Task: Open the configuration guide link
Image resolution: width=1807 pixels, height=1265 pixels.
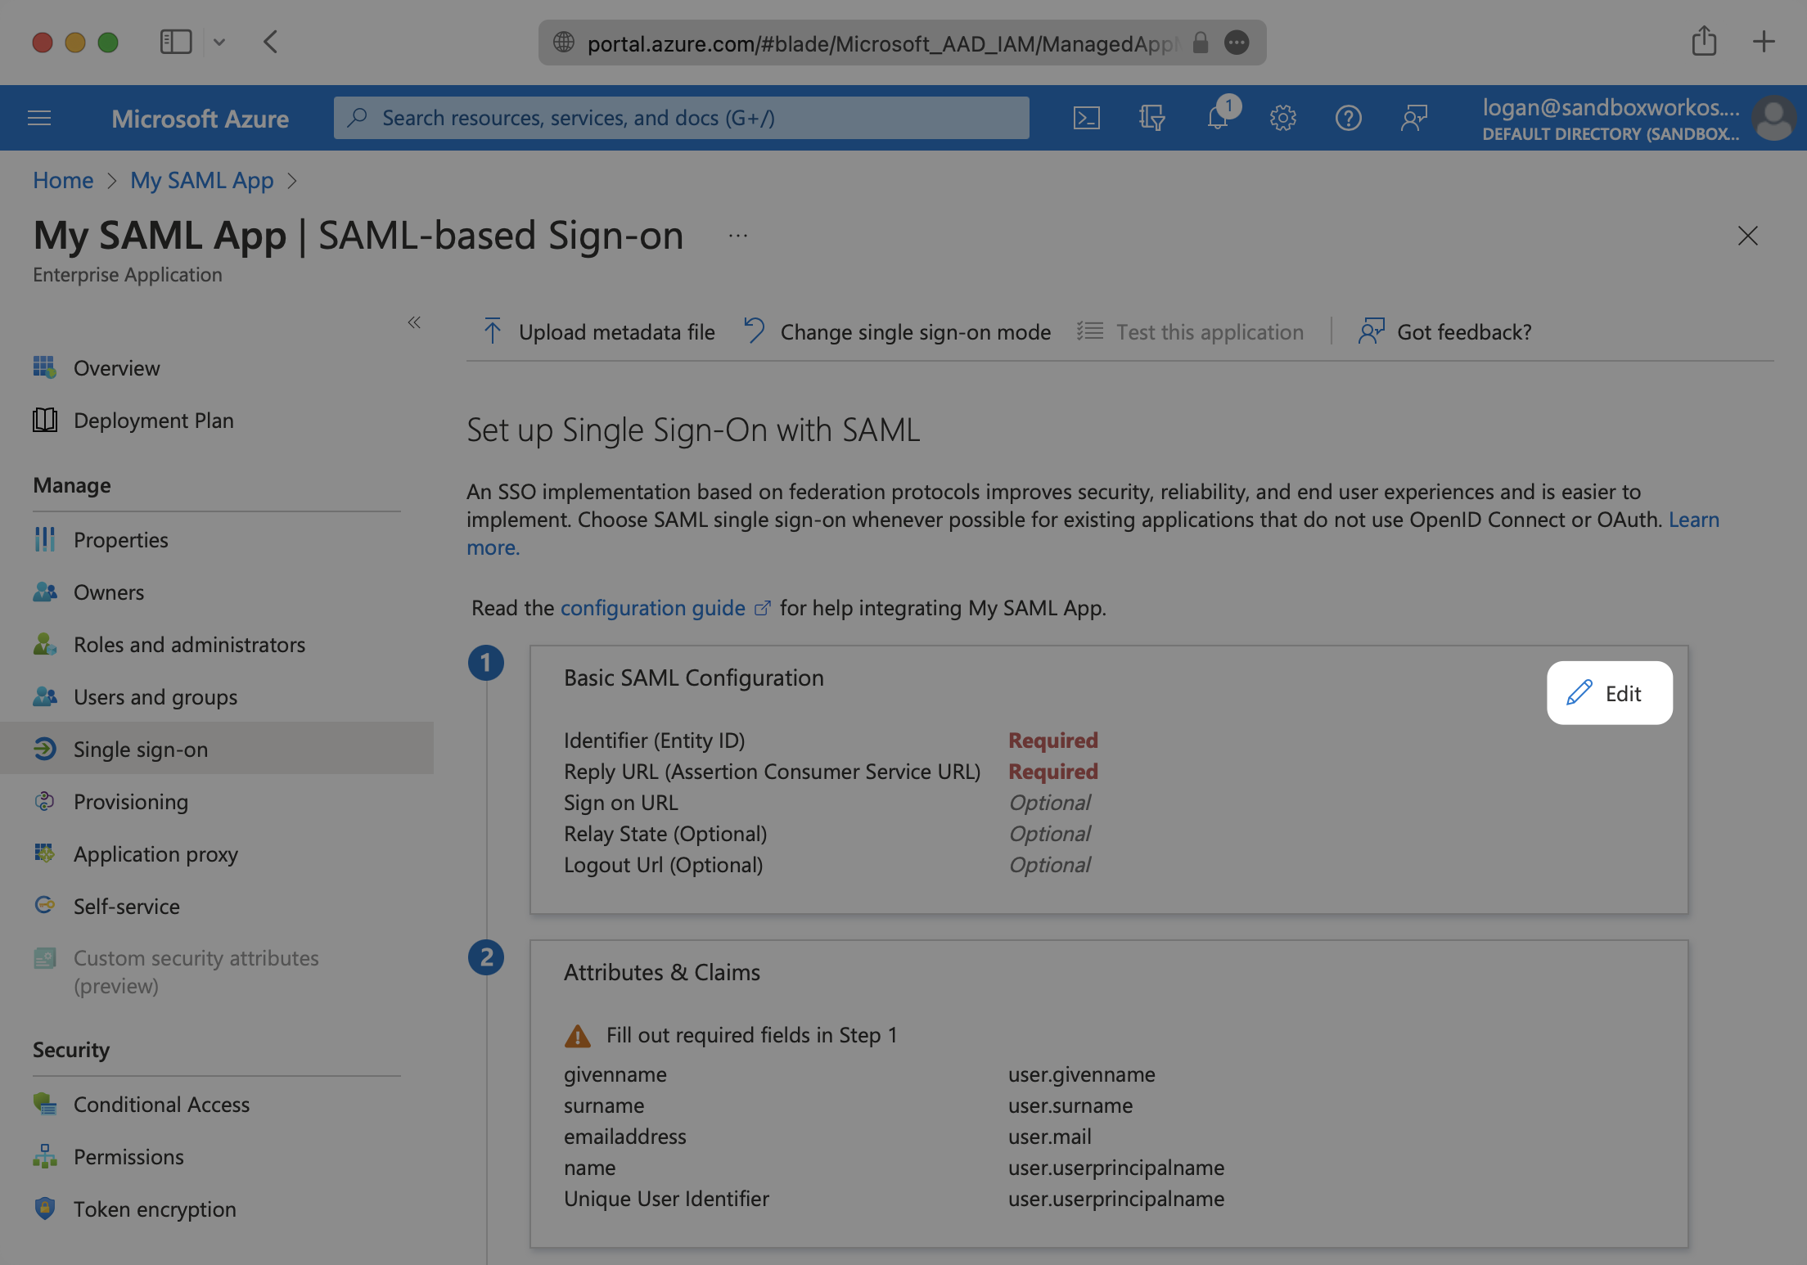Action: tap(653, 608)
